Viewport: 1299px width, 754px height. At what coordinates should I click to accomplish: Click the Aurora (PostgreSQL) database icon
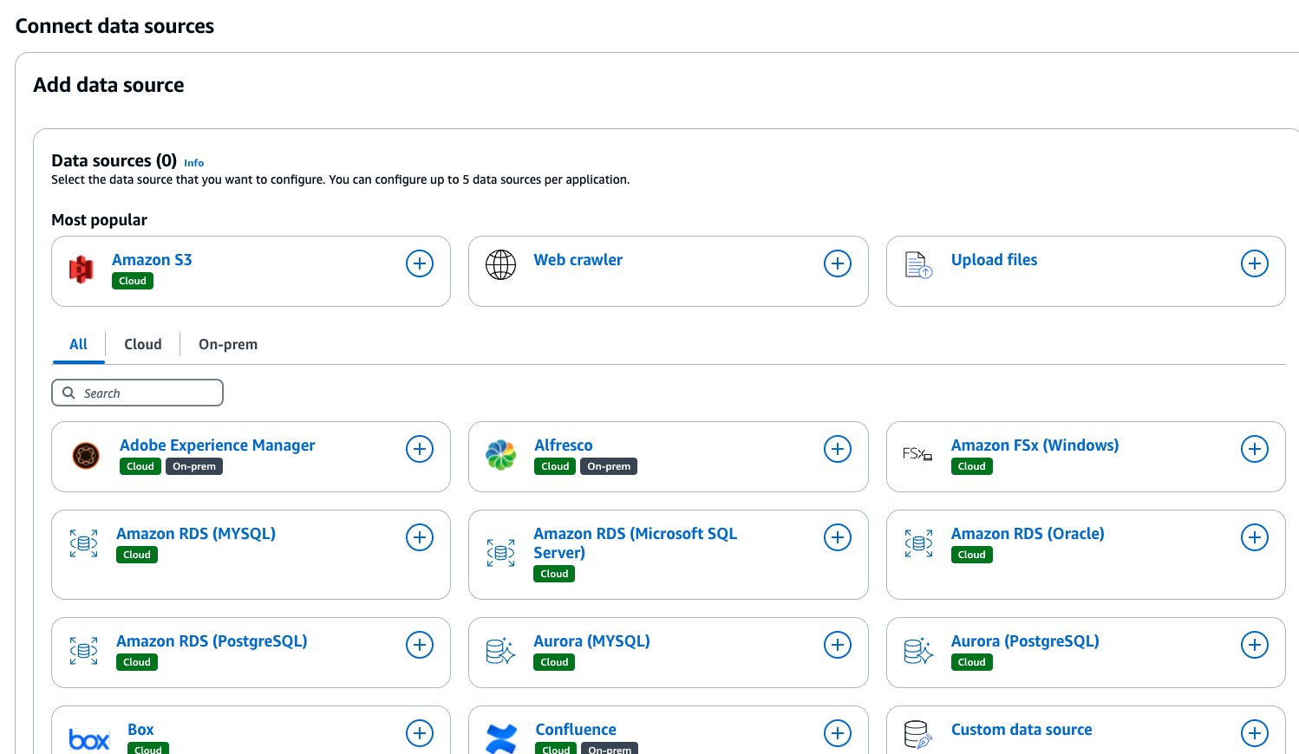[918, 651]
